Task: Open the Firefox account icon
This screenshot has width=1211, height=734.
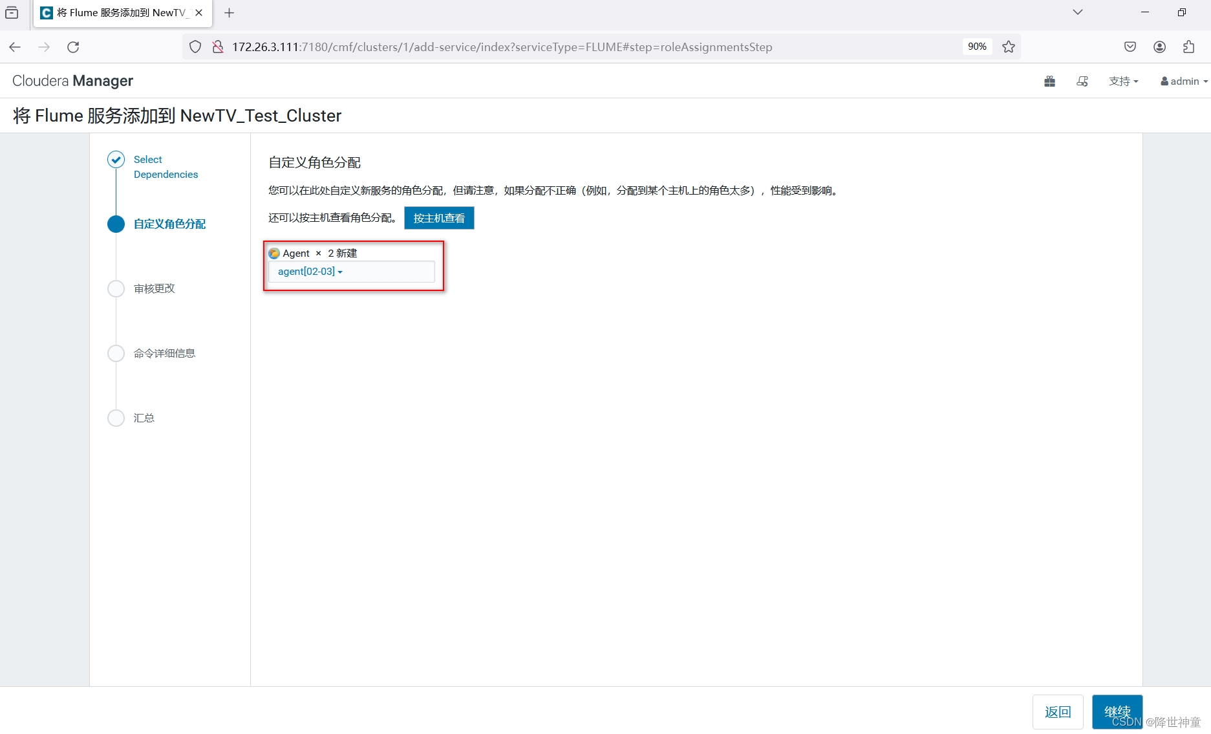Action: (1159, 47)
